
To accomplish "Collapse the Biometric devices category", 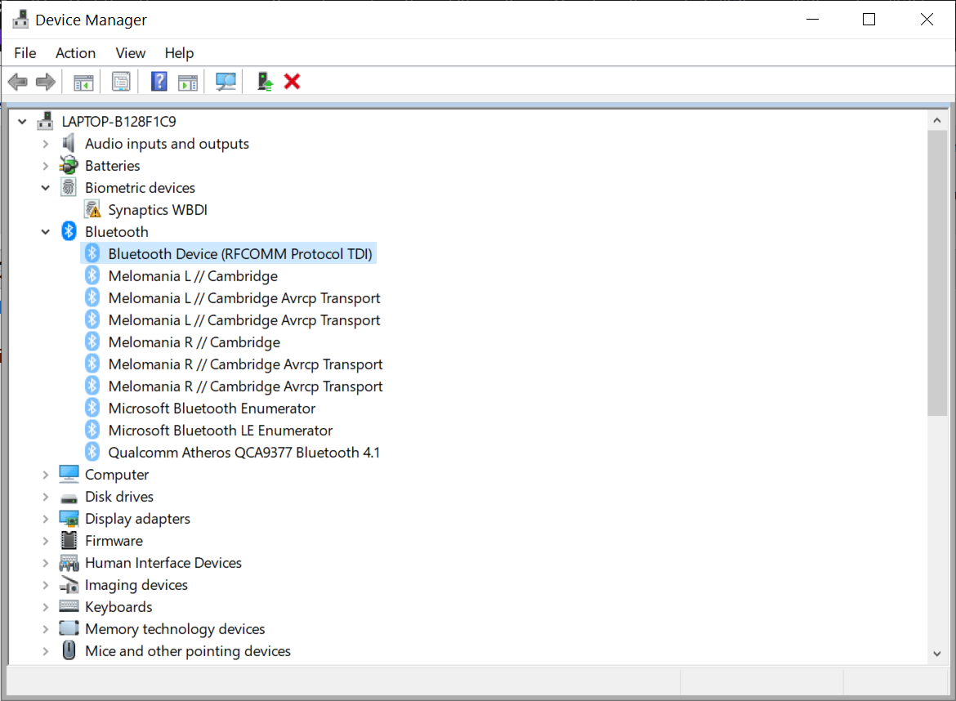I will [46, 188].
